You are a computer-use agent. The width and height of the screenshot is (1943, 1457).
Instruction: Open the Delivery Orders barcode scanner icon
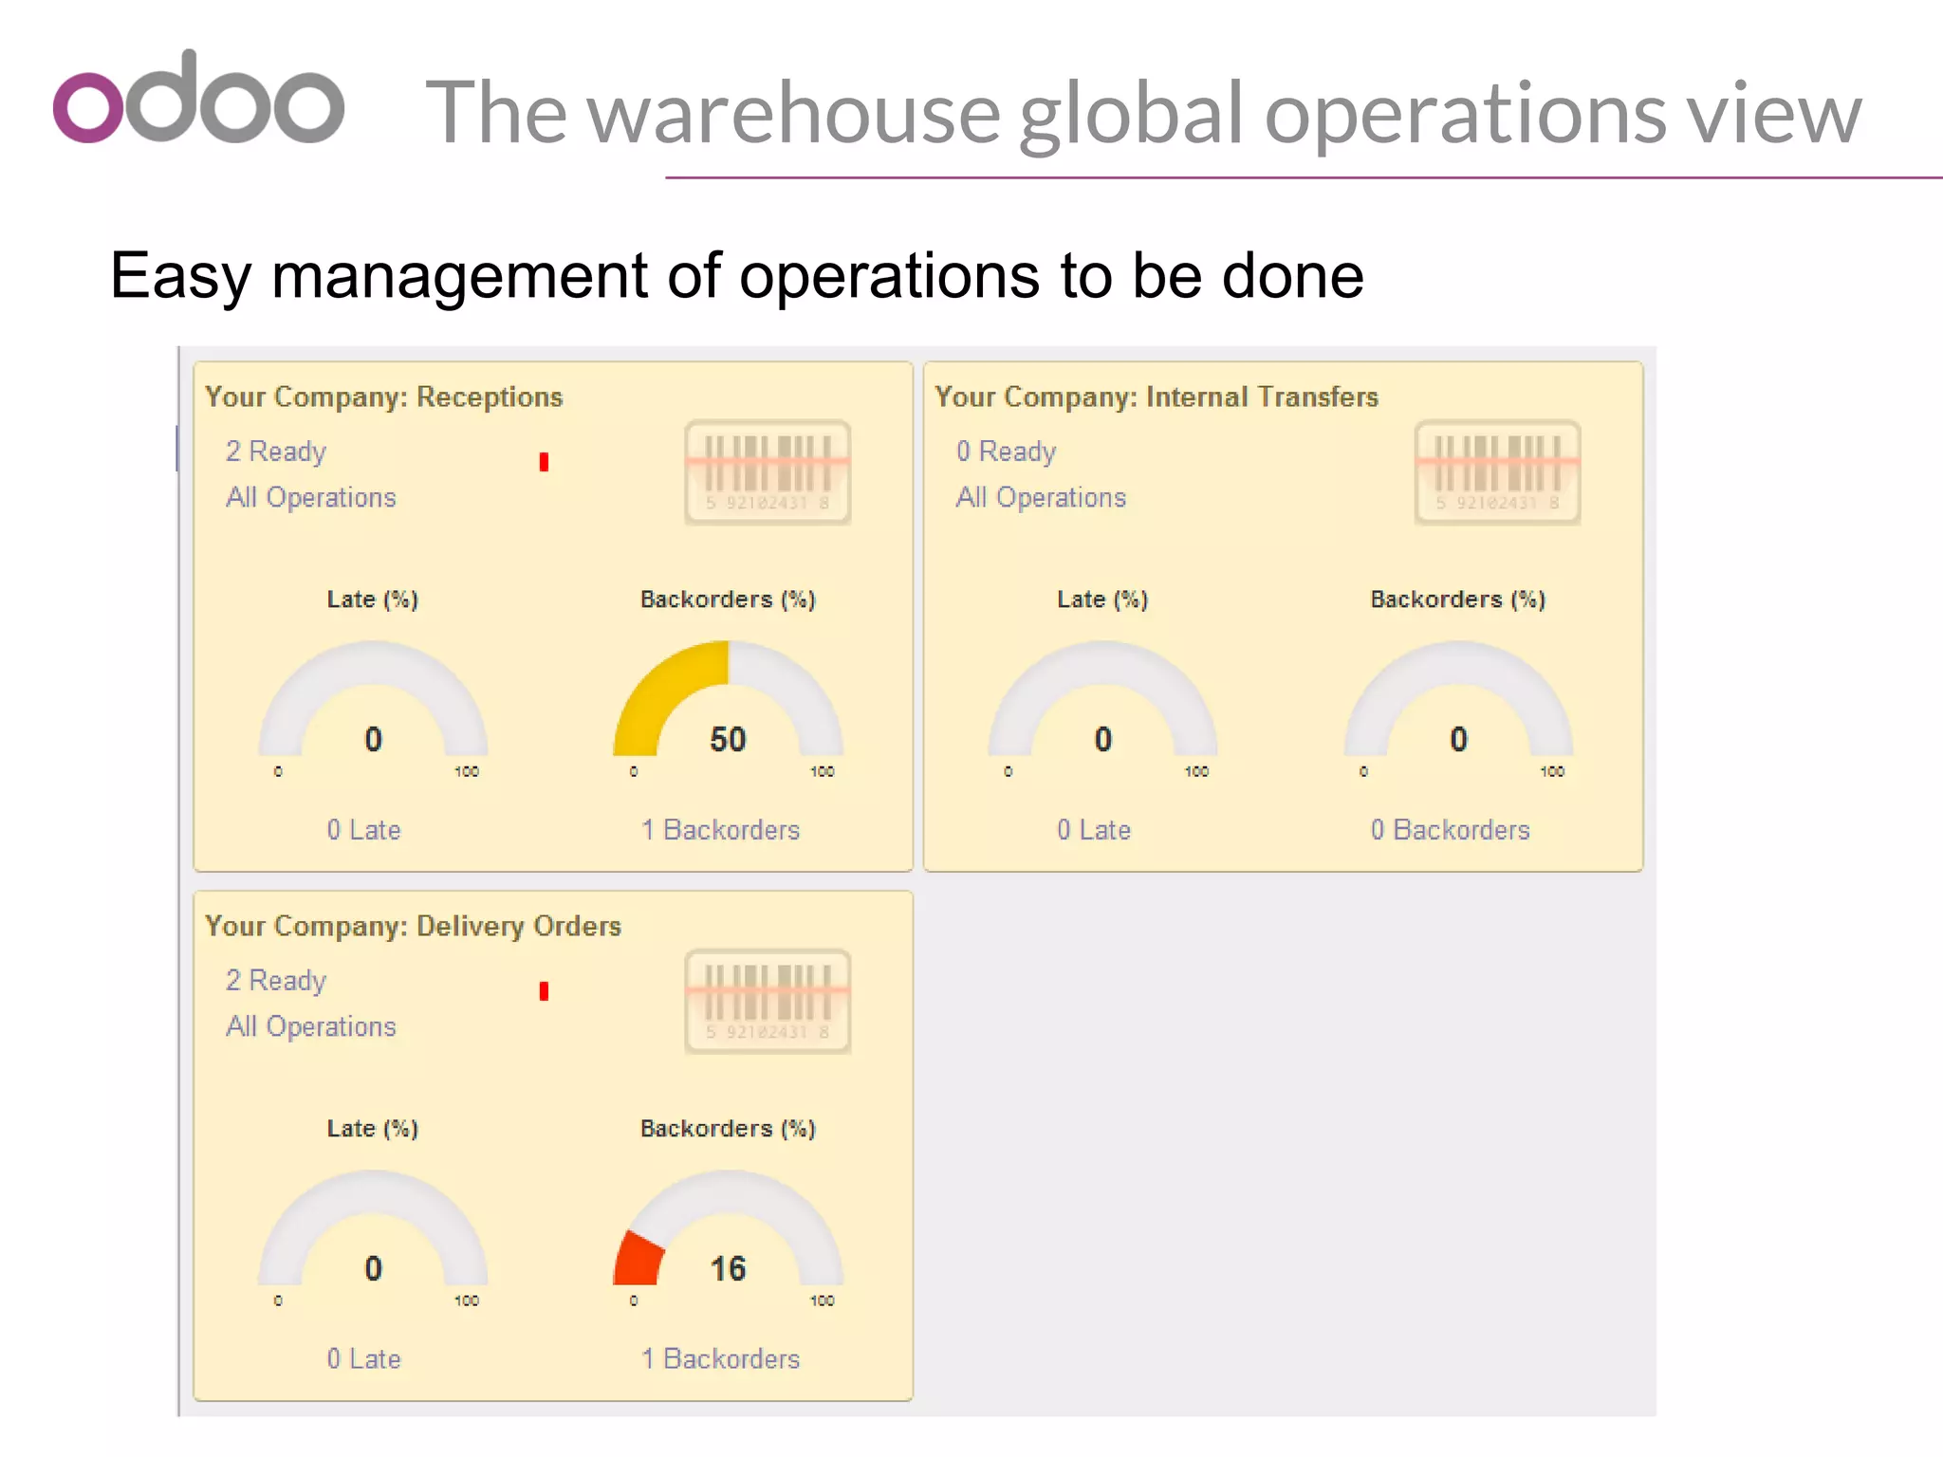tap(768, 1002)
